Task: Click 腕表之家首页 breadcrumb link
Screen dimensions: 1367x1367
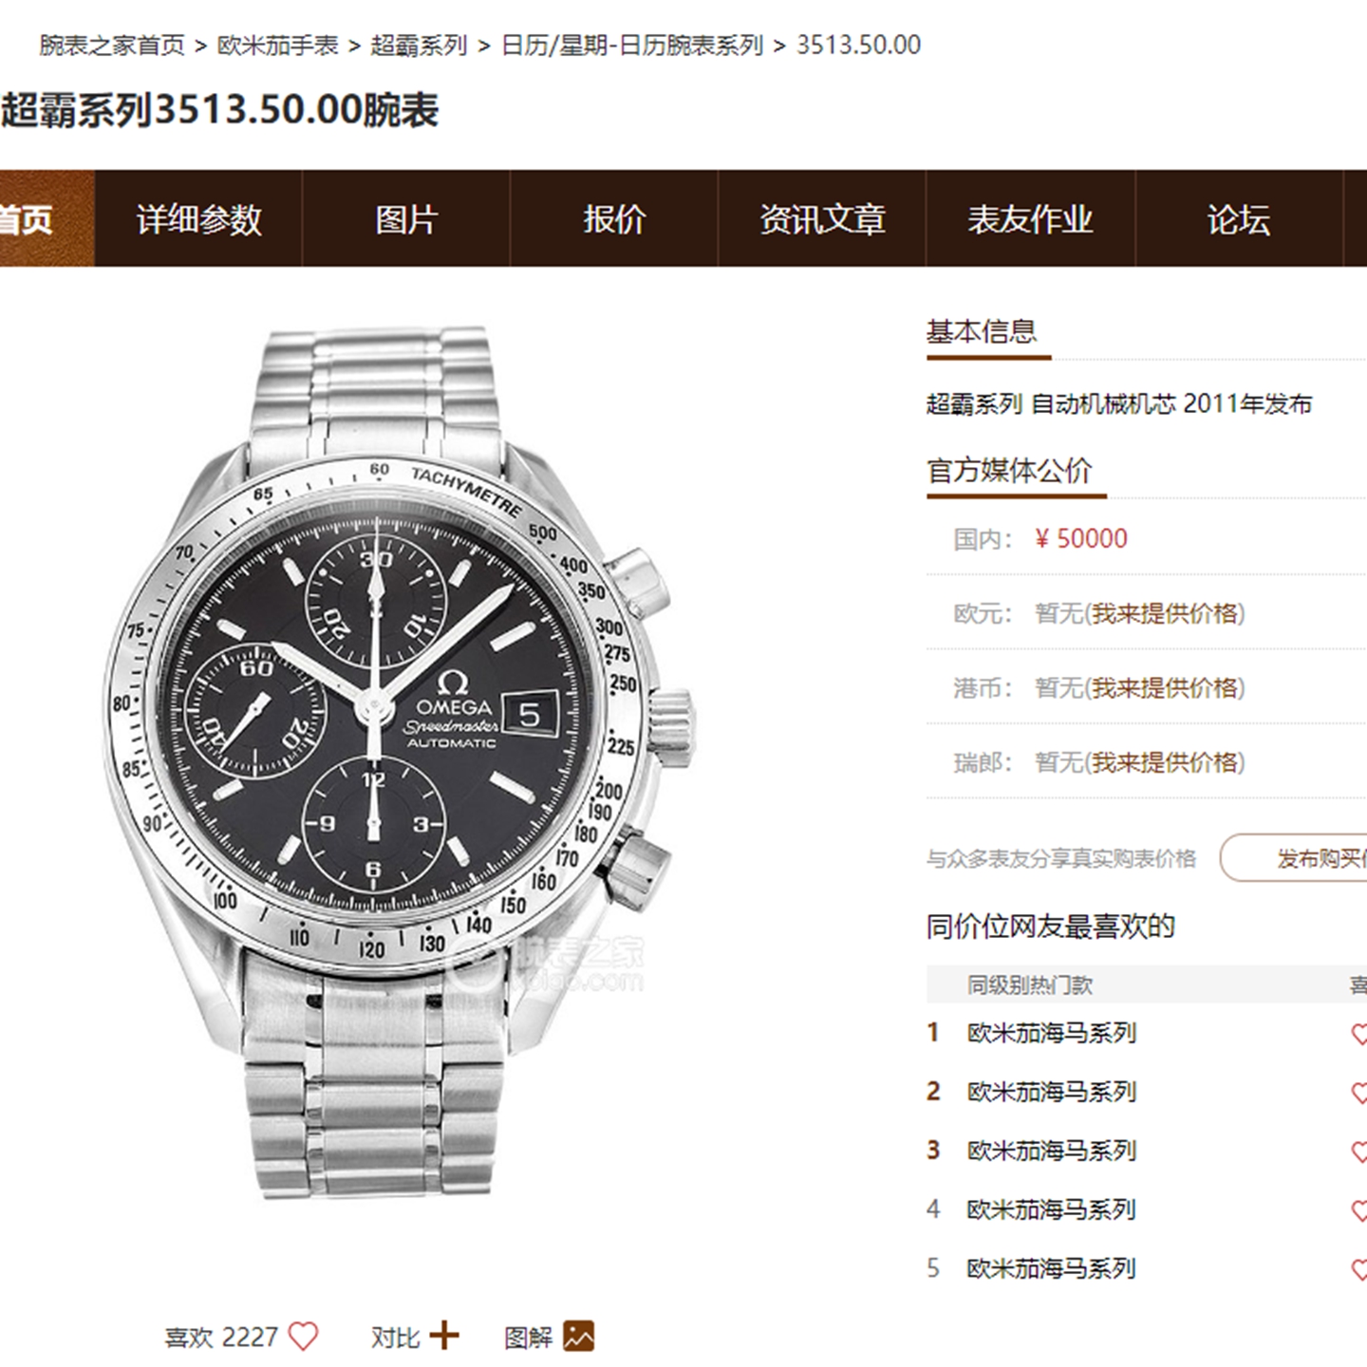Action: [x=112, y=45]
